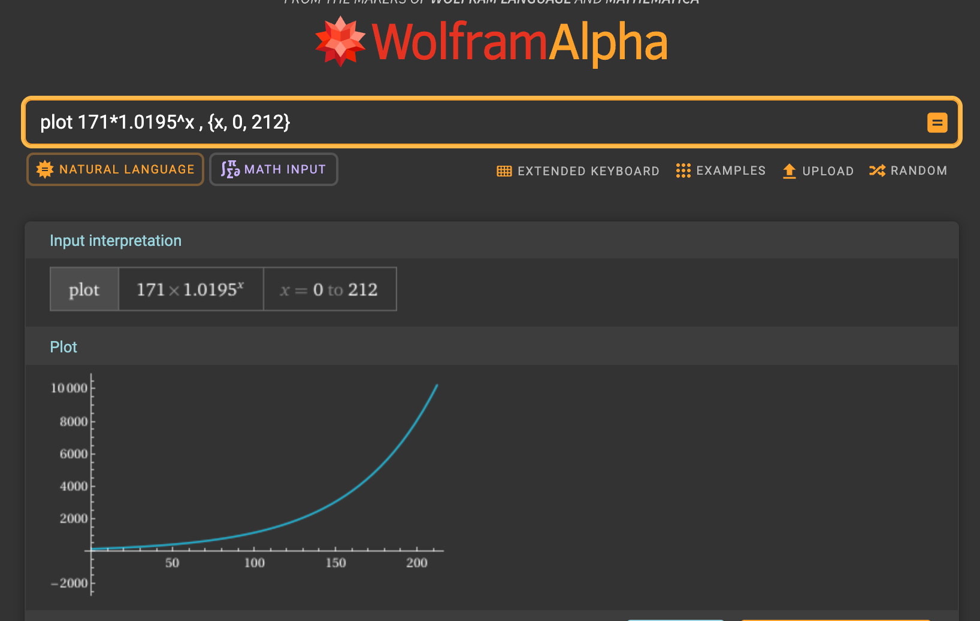Switch to Math Input mode

click(x=274, y=169)
